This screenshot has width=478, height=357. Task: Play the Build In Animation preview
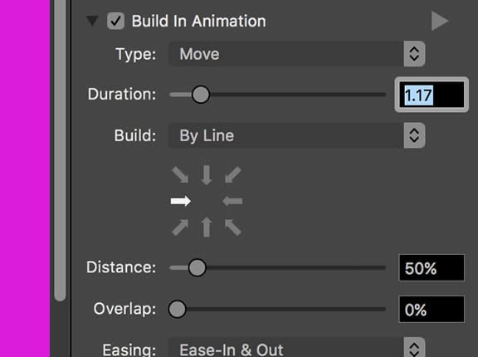pyautogui.click(x=440, y=21)
